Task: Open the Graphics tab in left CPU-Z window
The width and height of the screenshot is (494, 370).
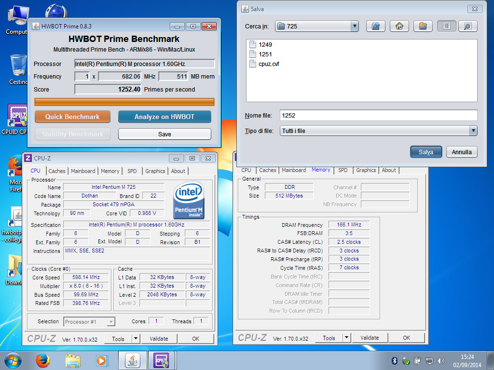Action: [x=155, y=171]
